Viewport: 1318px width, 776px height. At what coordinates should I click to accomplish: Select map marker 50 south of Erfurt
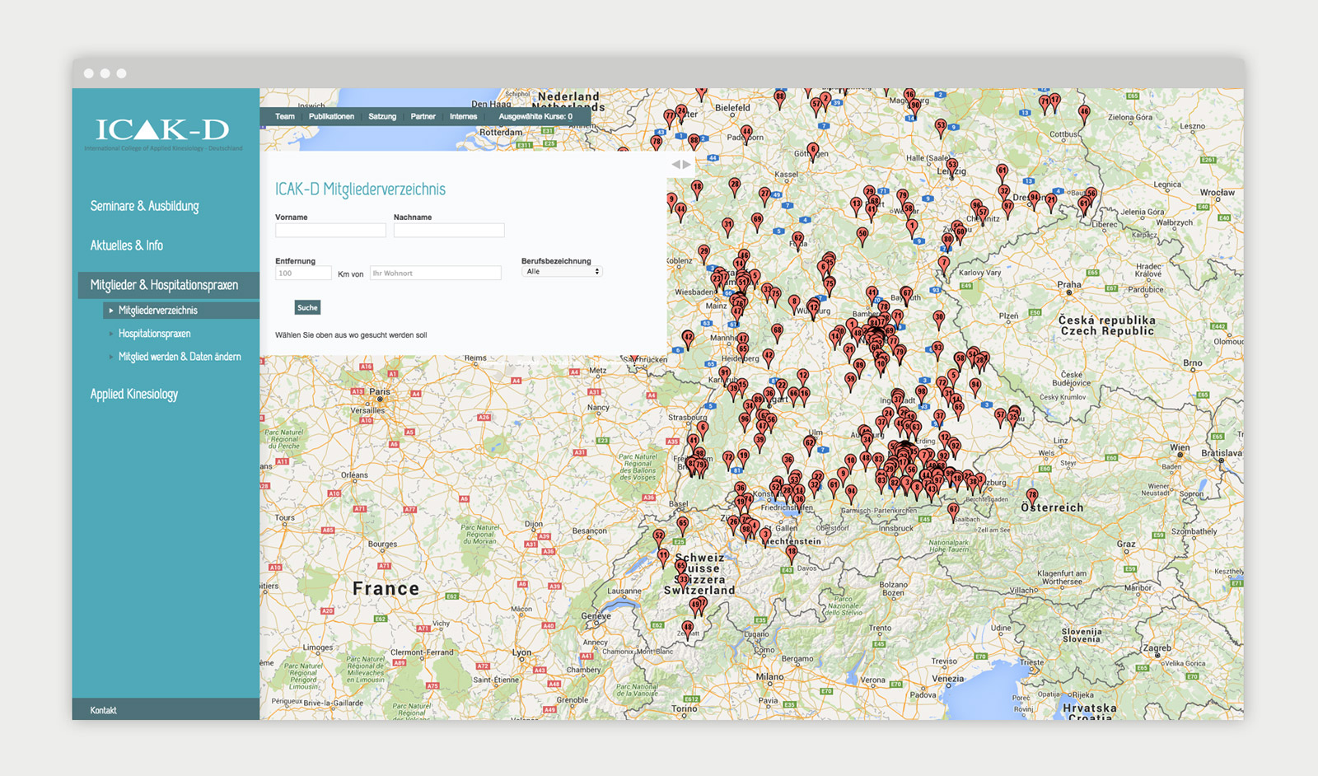(x=862, y=236)
